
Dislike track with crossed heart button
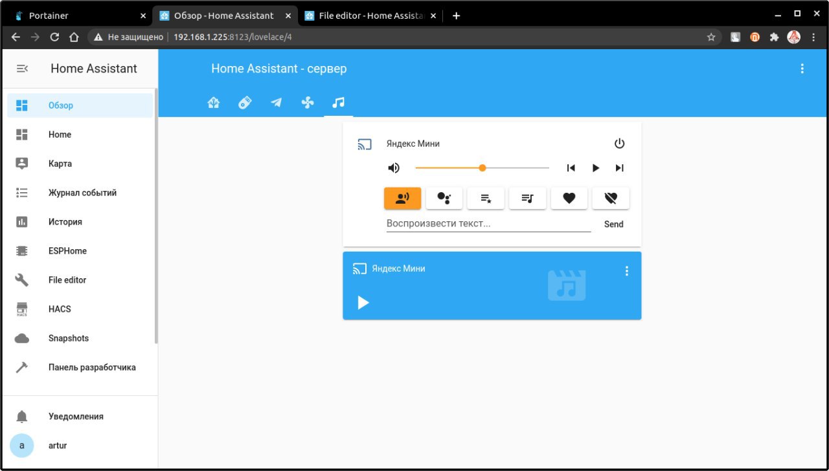(611, 199)
